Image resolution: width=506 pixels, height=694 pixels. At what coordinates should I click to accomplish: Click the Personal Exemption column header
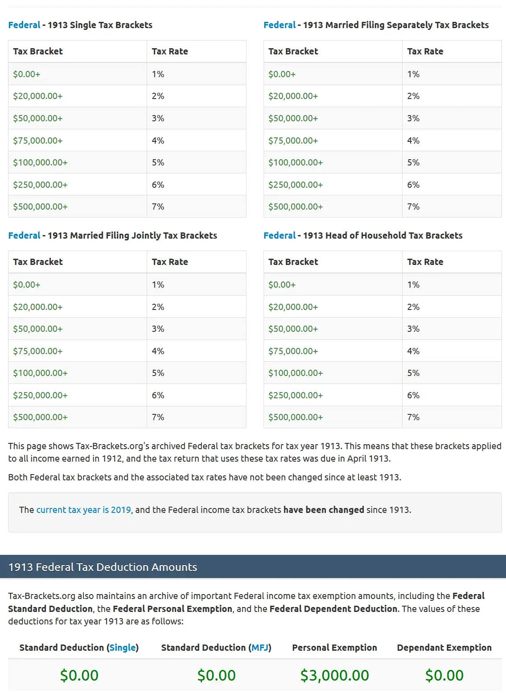(334, 648)
